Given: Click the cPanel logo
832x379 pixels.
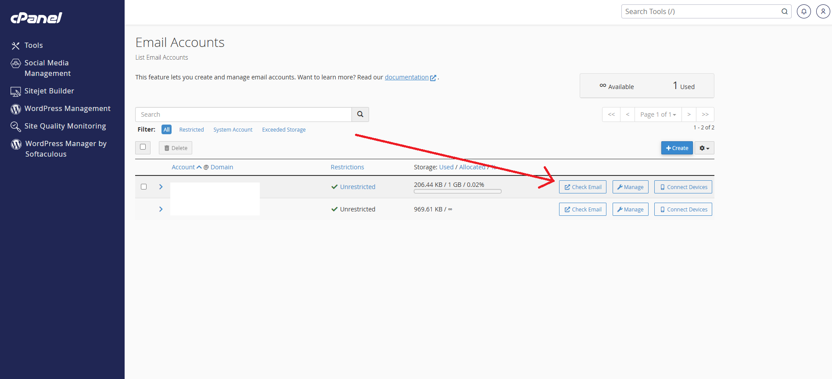Looking at the screenshot, I should coord(36,18).
